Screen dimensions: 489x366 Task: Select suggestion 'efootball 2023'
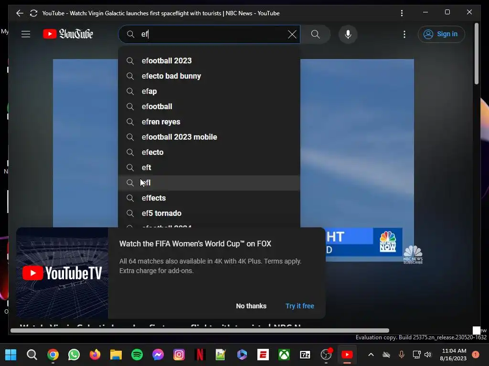tap(209, 61)
